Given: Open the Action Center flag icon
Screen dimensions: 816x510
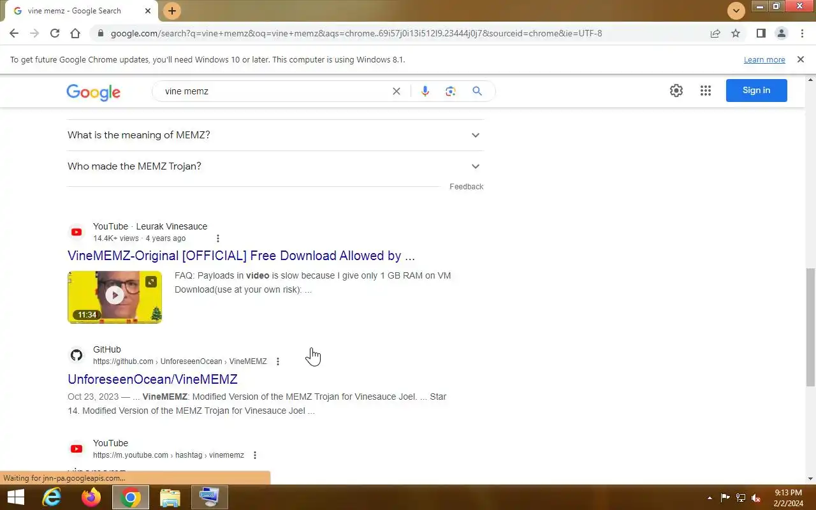Looking at the screenshot, I should click(725, 498).
